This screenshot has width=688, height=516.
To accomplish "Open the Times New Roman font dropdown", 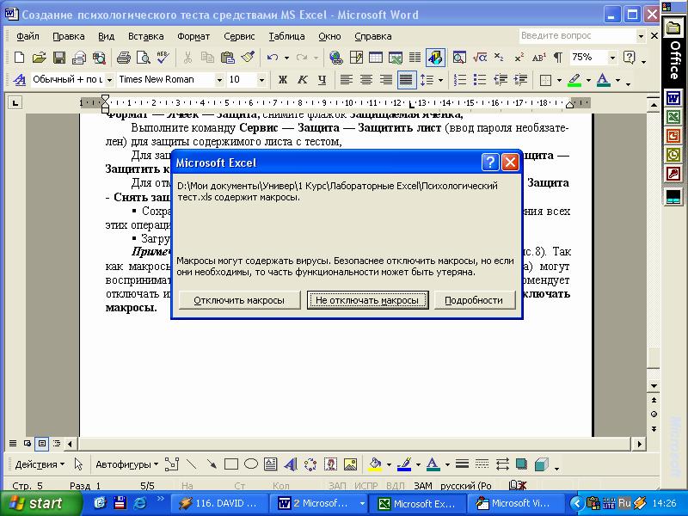I will (219, 80).
